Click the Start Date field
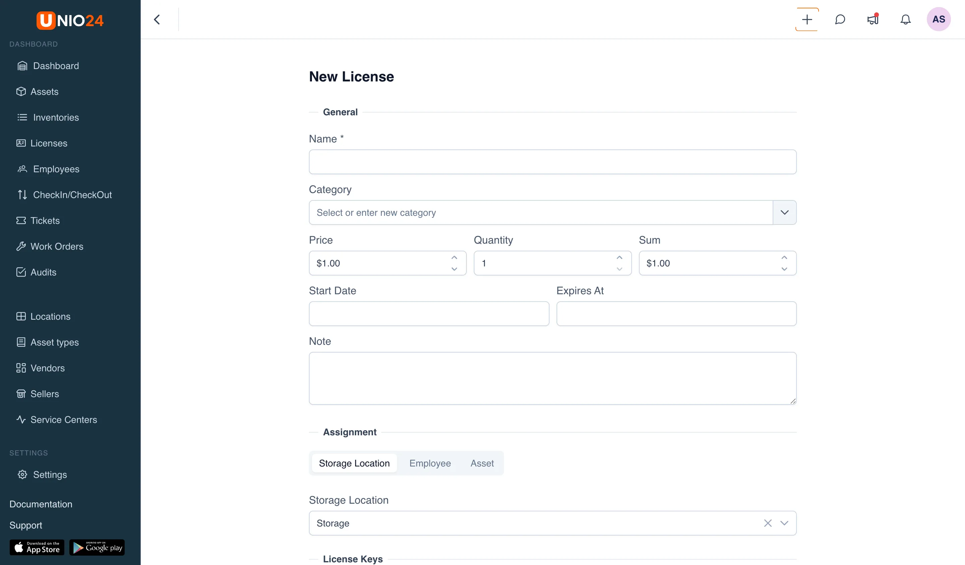 (429, 314)
